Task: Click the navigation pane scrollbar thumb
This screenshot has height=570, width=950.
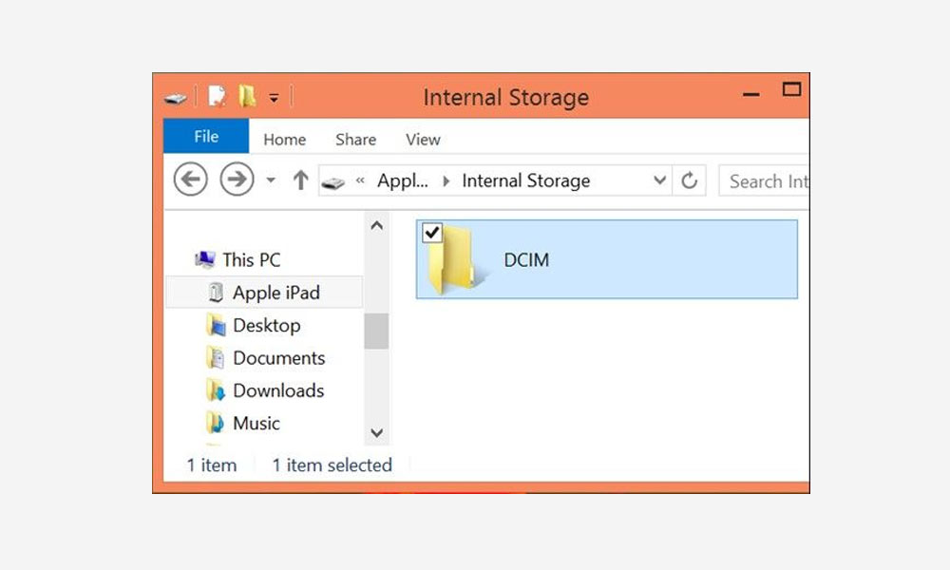Action: [x=376, y=331]
